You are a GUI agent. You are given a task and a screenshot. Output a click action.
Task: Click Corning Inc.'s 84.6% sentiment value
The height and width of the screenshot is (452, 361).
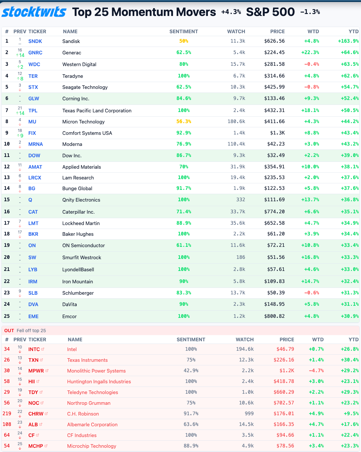[x=184, y=99]
